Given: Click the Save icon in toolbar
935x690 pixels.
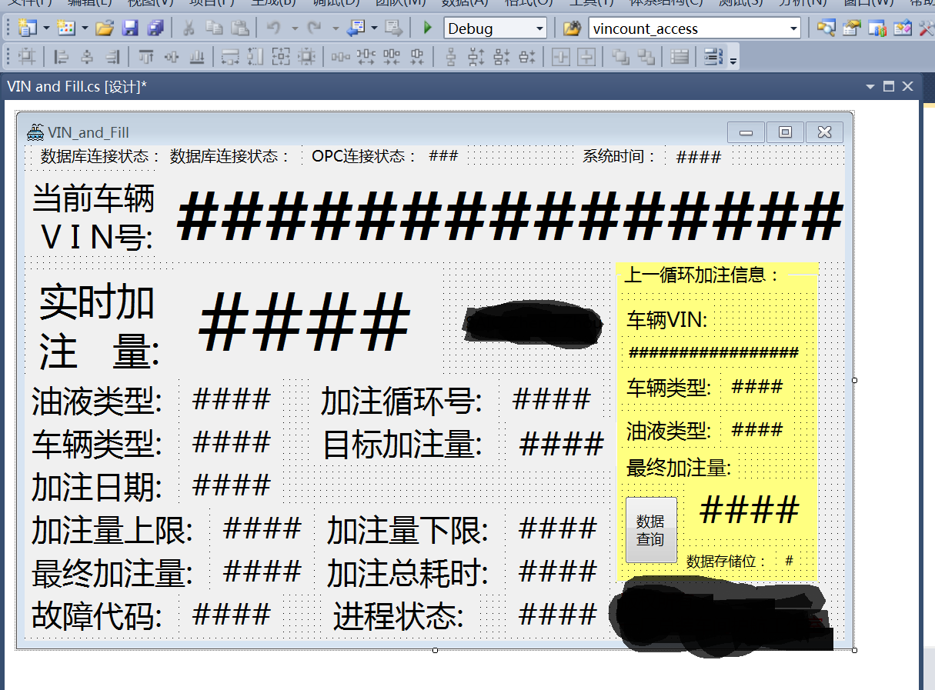Looking at the screenshot, I should (130, 29).
